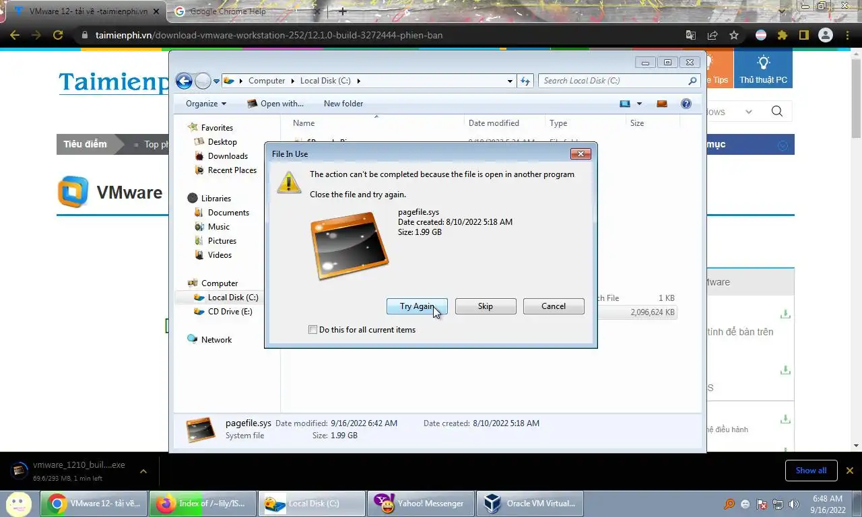Toggle the preview pane icon
The image size is (862, 517).
pyautogui.click(x=662, y=104)
